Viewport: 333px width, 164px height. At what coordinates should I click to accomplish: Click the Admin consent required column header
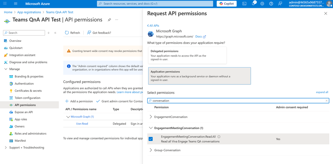pyautogui.click(x=292, y=107)
